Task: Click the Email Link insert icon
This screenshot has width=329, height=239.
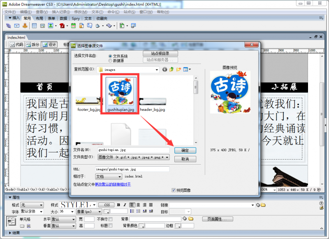Action: (17, 26)
